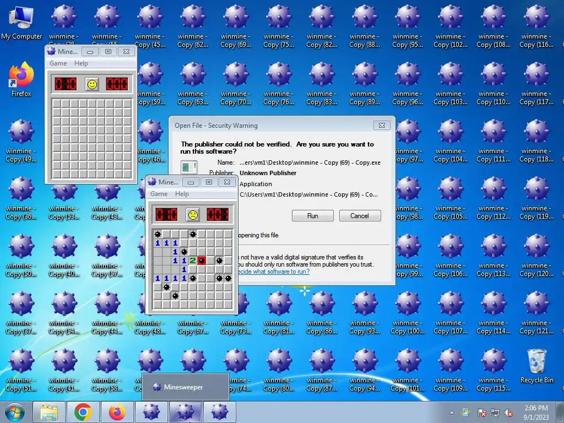Click the Minesweeper taskbar preview thumbnail
This screenshot has height=423, width=564.
[186, 387]
